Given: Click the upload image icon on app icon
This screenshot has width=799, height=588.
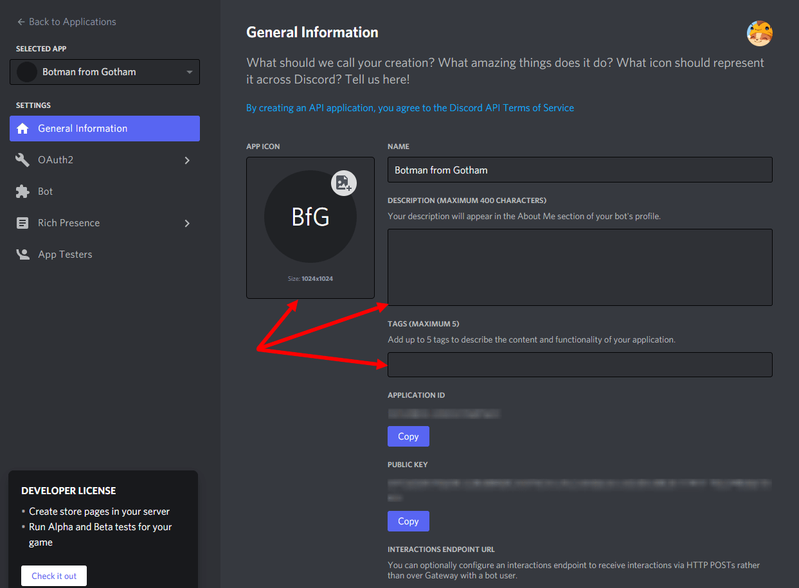Looking at the screenshot, I should click(344, 183).
